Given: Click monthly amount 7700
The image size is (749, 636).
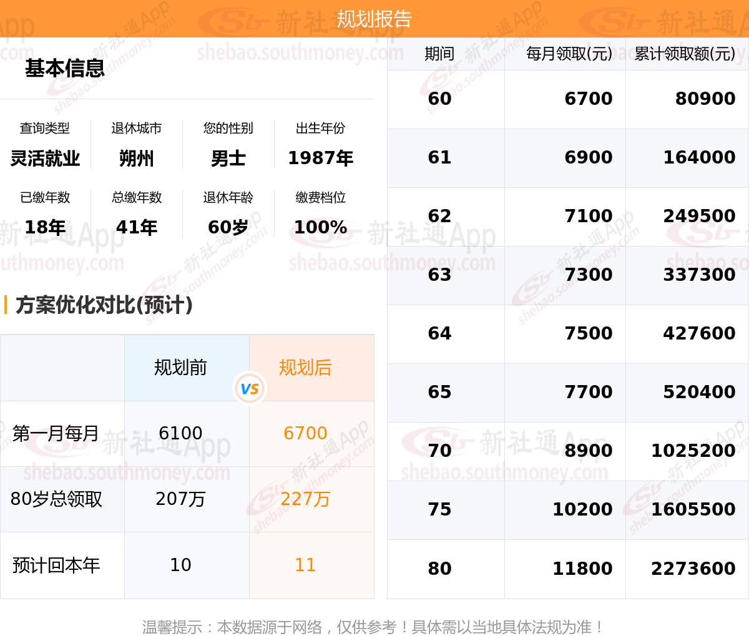Looking at the screenshot, I should [589, 392].
